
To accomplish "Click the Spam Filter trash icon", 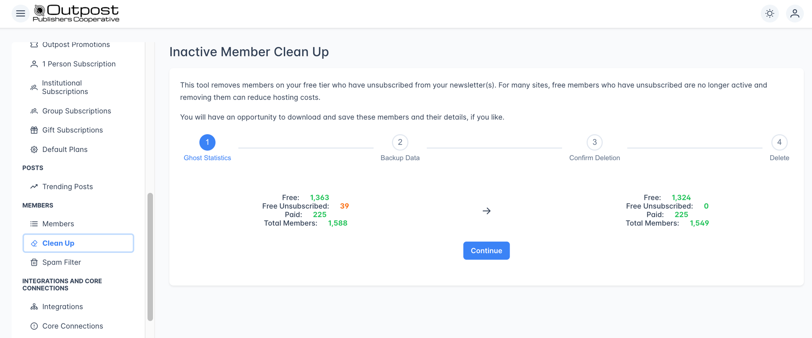I will click(34, 263).
